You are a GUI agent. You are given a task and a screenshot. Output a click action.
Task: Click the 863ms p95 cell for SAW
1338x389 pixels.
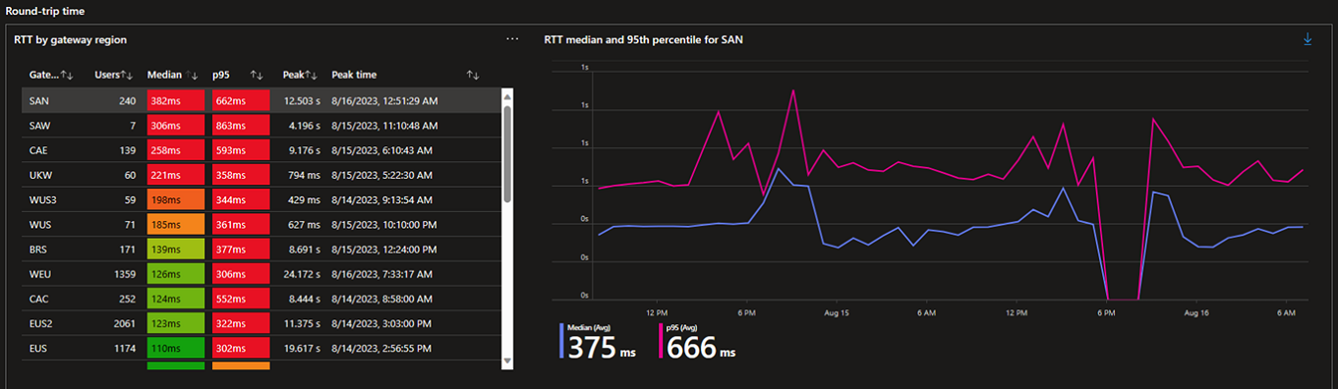tap(241, 126)
